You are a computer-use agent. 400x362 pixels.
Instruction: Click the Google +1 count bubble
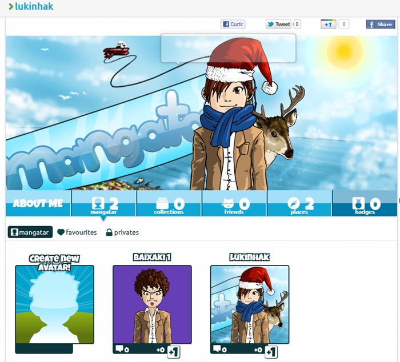pyautogui.click(x=343, y=24)
